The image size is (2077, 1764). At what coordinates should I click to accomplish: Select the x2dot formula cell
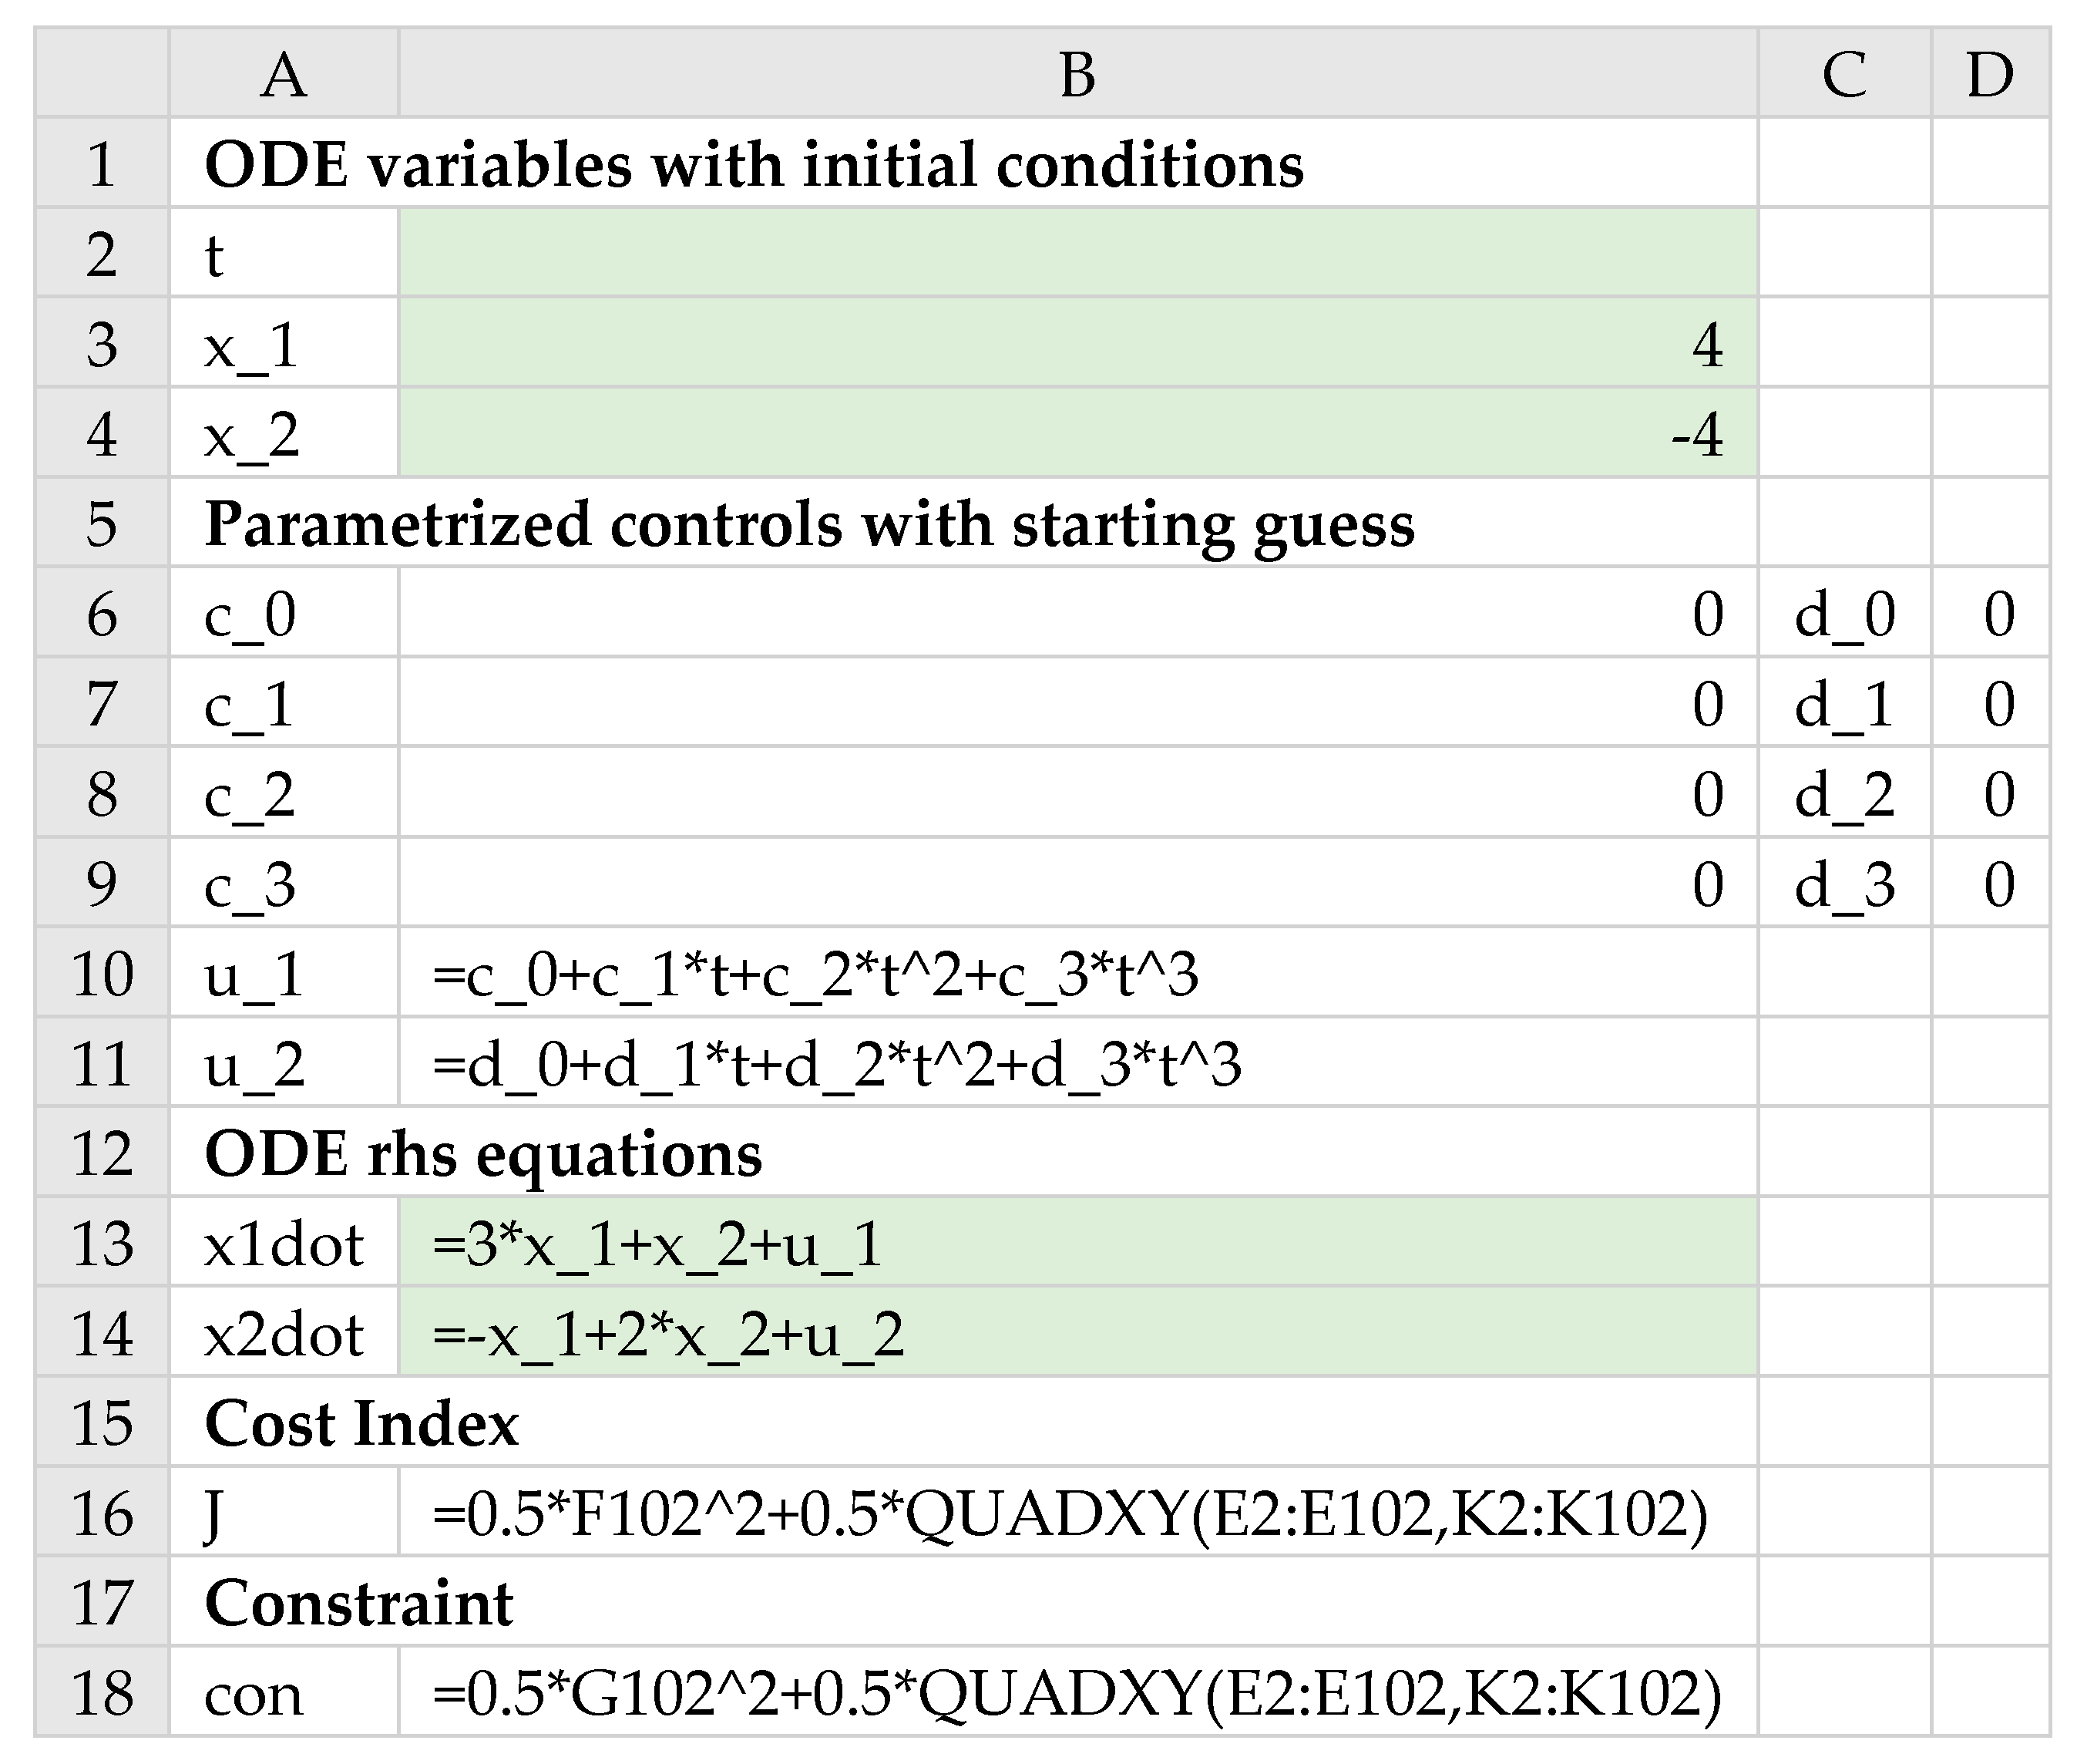(x=1077, y=1333)
